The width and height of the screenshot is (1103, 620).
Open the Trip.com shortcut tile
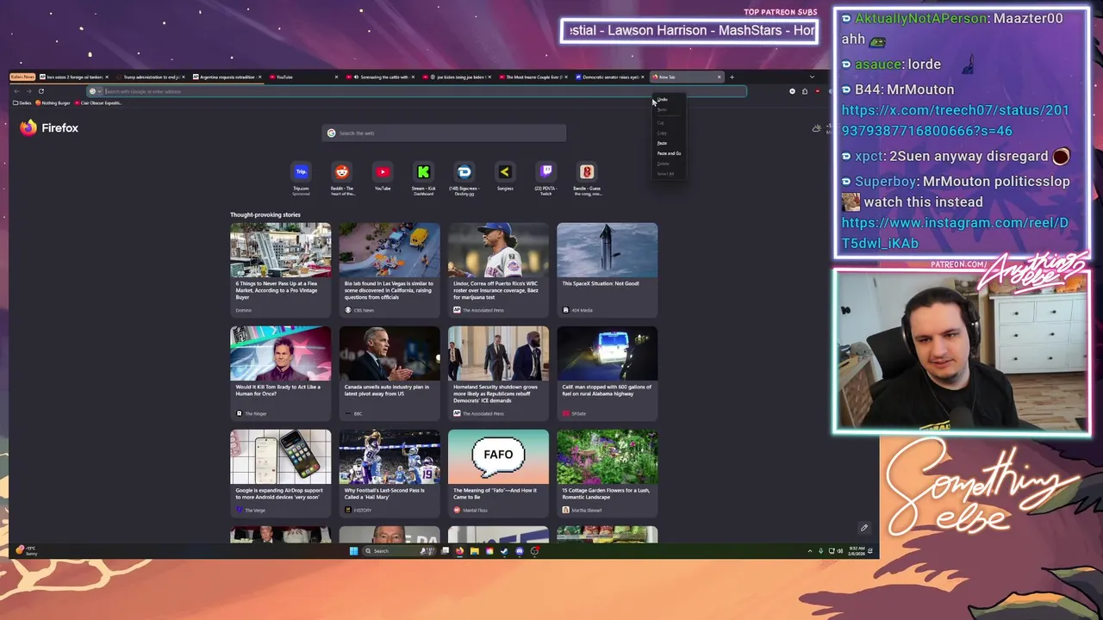(x=301, y=177)
